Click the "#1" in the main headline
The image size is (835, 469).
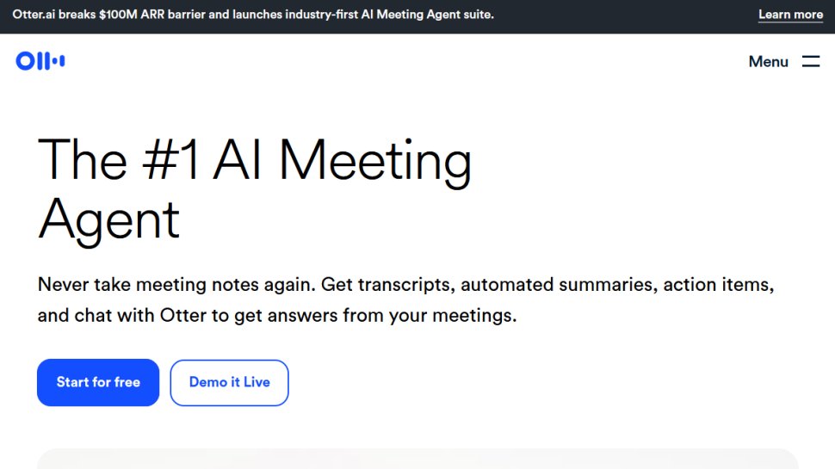click(x=170, y=160)
